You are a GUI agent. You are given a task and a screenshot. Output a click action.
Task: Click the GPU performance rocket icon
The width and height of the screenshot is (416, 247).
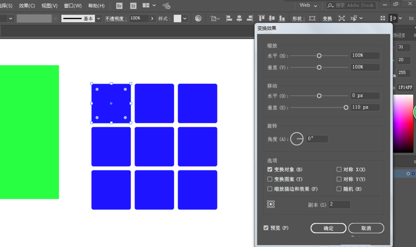pos(166,5)
